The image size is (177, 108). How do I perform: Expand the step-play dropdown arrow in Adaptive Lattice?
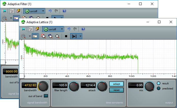81,36
